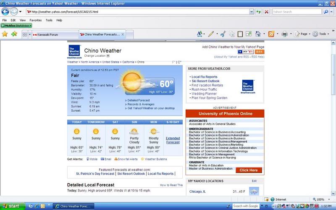The height and width of the screenshot is (210, 336).
Task: Open the Page menu dropdown
Action: (310, 34)
